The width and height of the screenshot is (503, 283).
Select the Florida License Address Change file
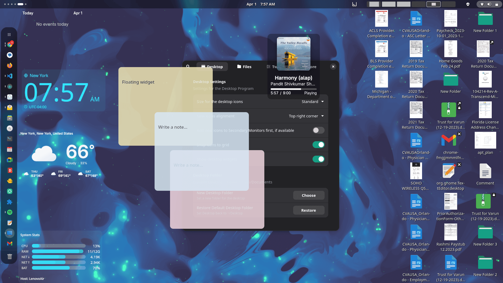(x=485, y=116)
